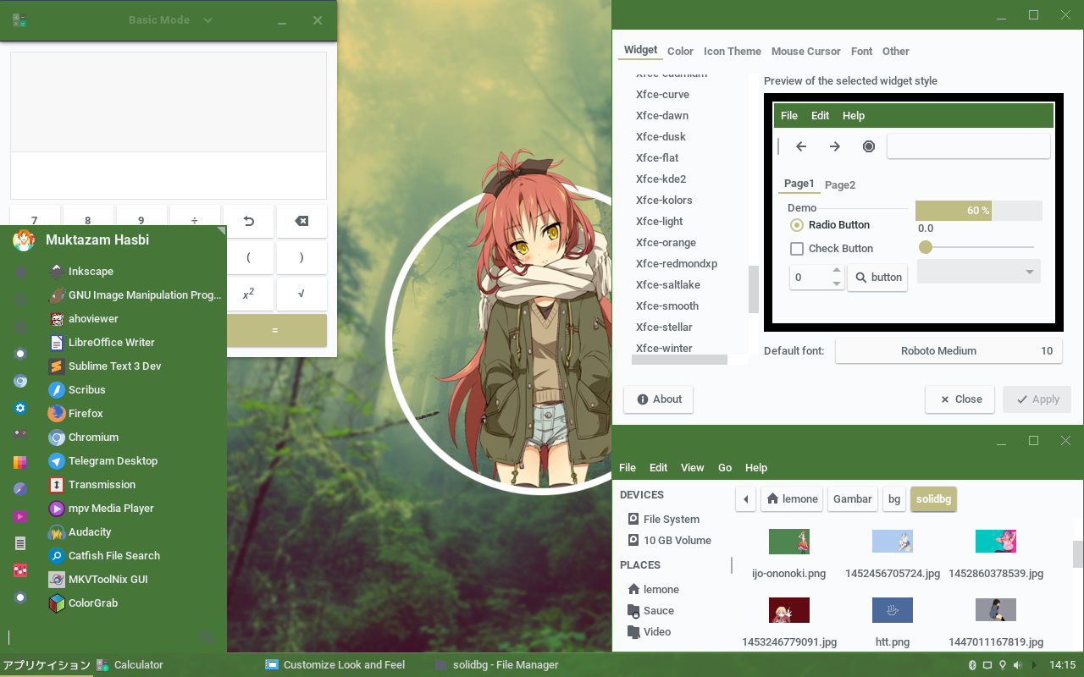
Task: Select the Xfce-redmondxp widget theme
Action: [x=677, y=264]
